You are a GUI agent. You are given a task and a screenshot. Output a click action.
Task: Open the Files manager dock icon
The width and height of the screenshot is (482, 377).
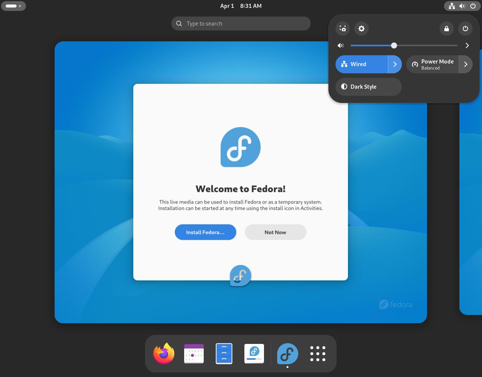pos(224,354)
